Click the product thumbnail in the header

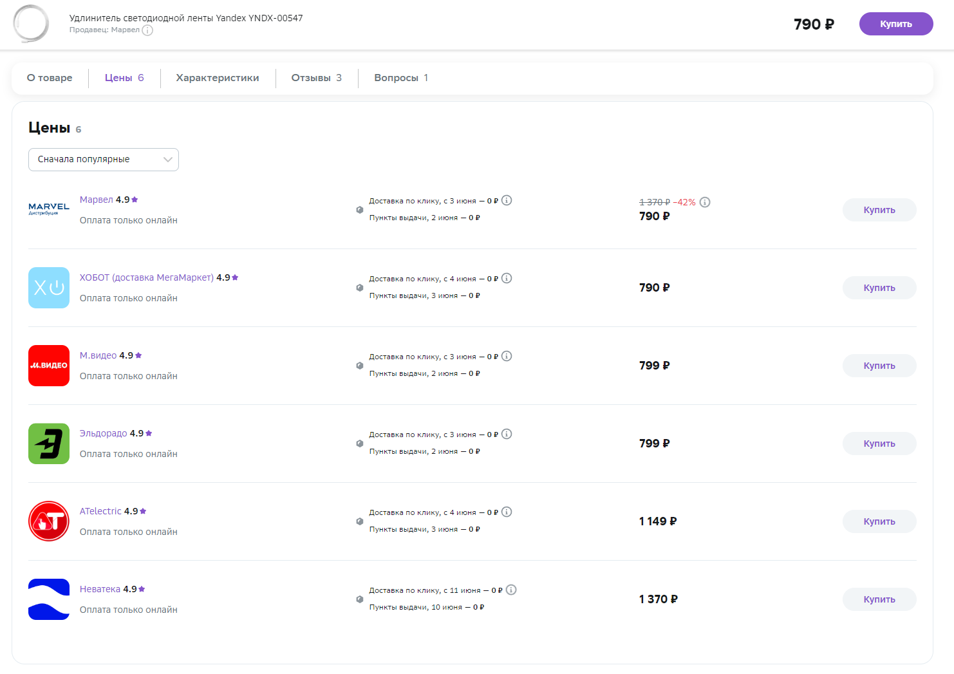tap(31, 24)
